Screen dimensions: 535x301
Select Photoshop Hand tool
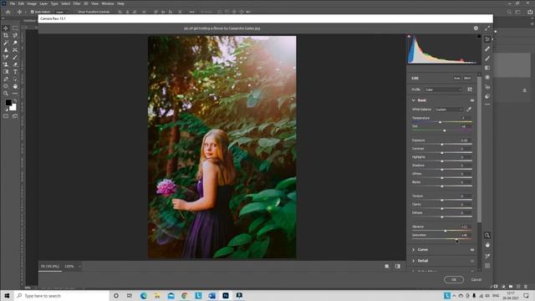click(x=15, y=86)
